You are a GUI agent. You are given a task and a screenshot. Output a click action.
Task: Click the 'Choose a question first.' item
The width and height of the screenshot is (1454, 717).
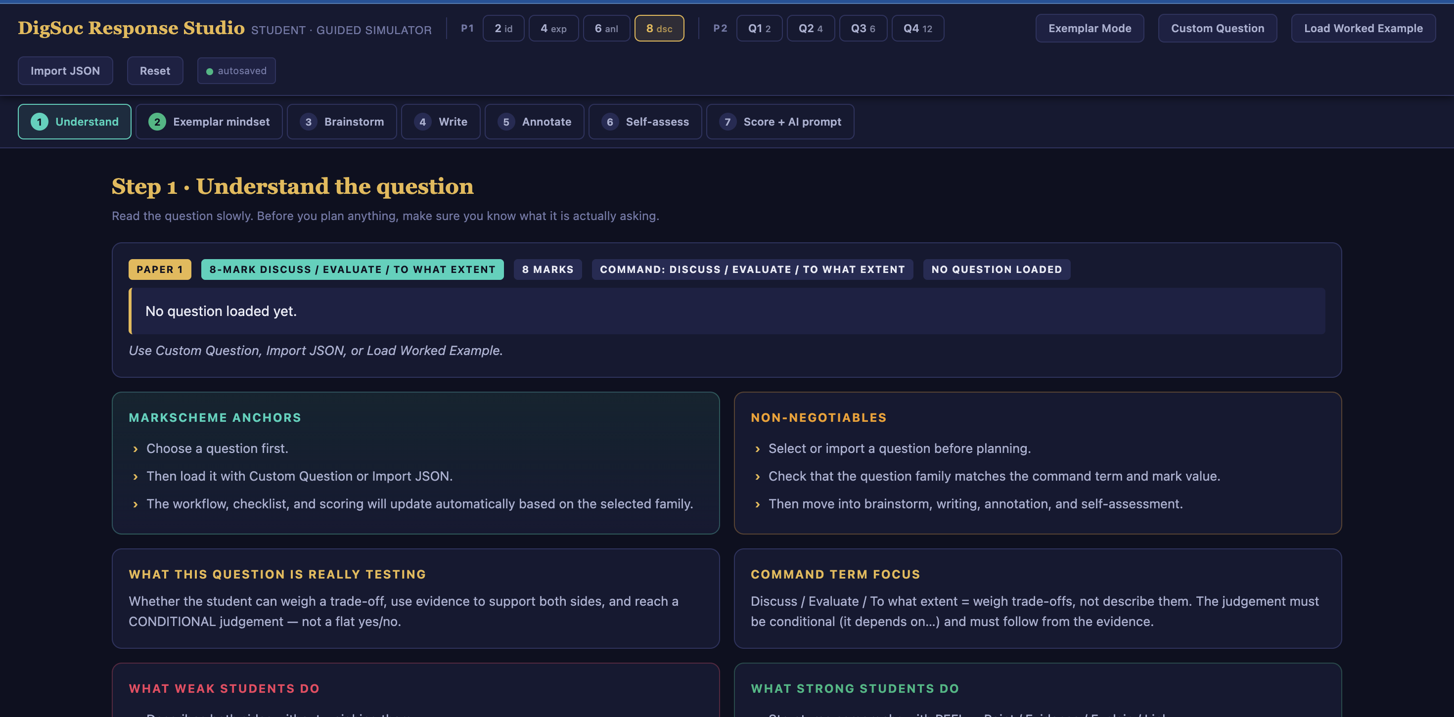point(217,448)
